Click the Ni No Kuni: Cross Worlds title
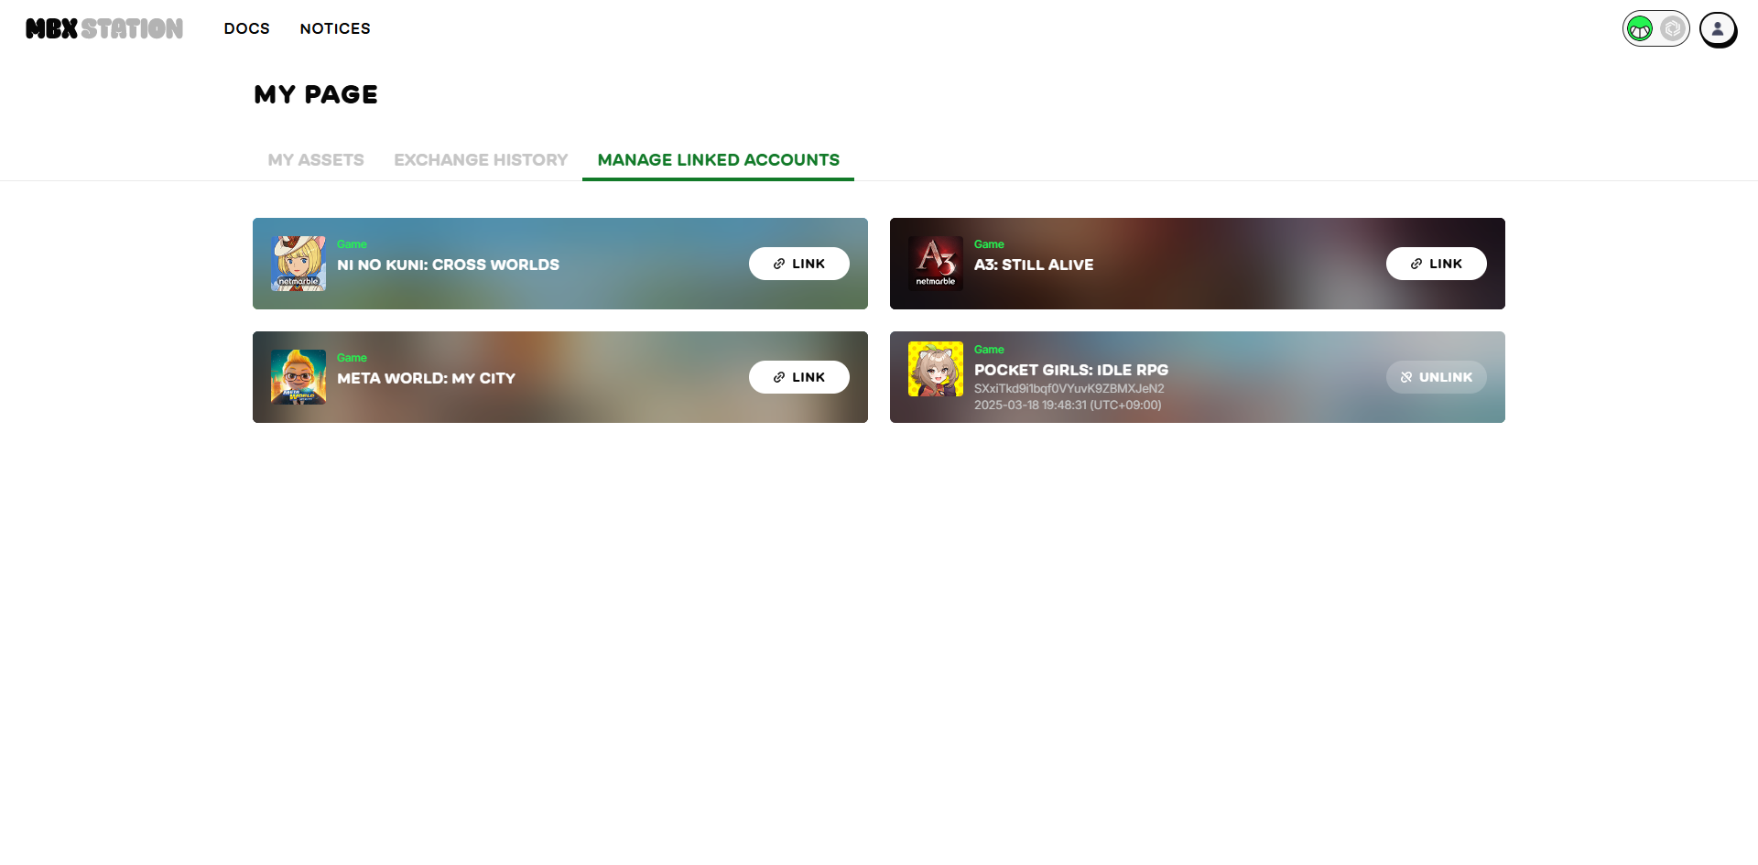 448,265
